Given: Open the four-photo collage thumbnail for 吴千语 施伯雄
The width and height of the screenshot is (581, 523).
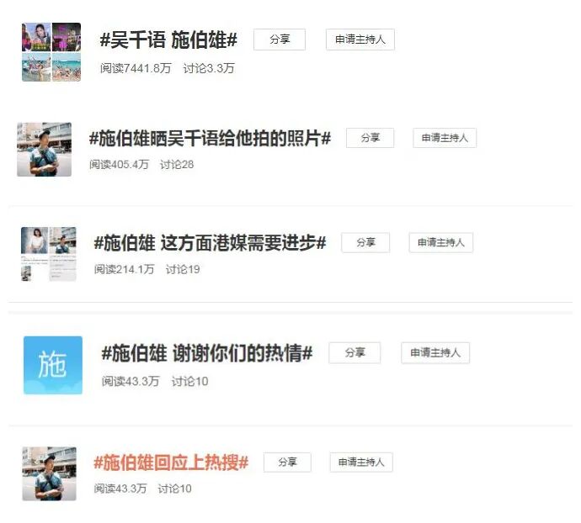Looking at the screenshot, I should [51, 52].
